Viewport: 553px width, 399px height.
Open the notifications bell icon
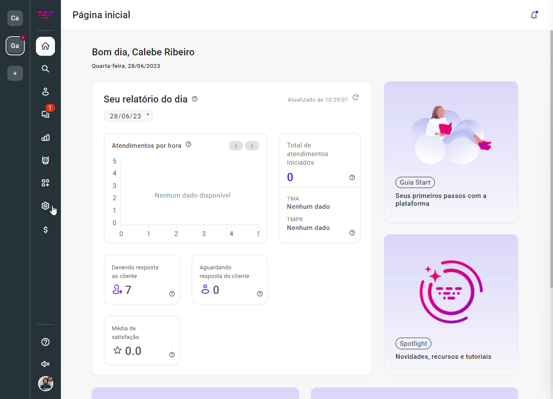tap(534, 15)
